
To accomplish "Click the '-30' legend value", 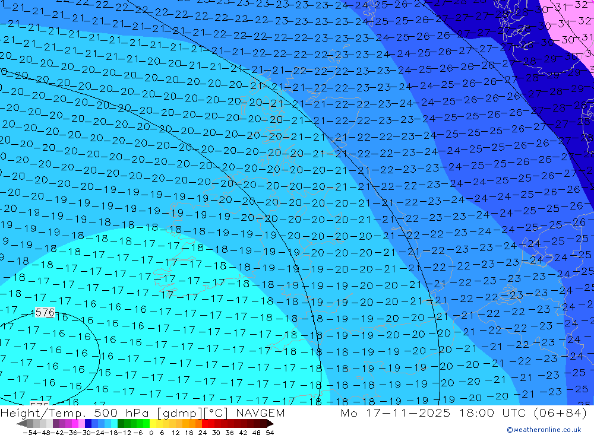I will coord(84,433).
